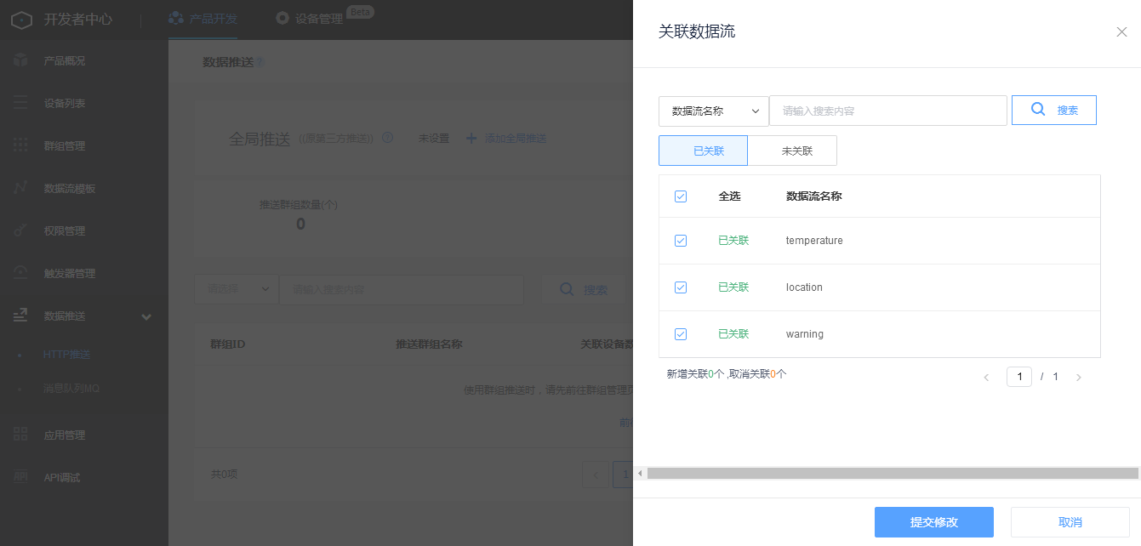Click the 产品概况 sidebar icon
The width and height of the screenshot is (1141, 546).
point(20,60)
